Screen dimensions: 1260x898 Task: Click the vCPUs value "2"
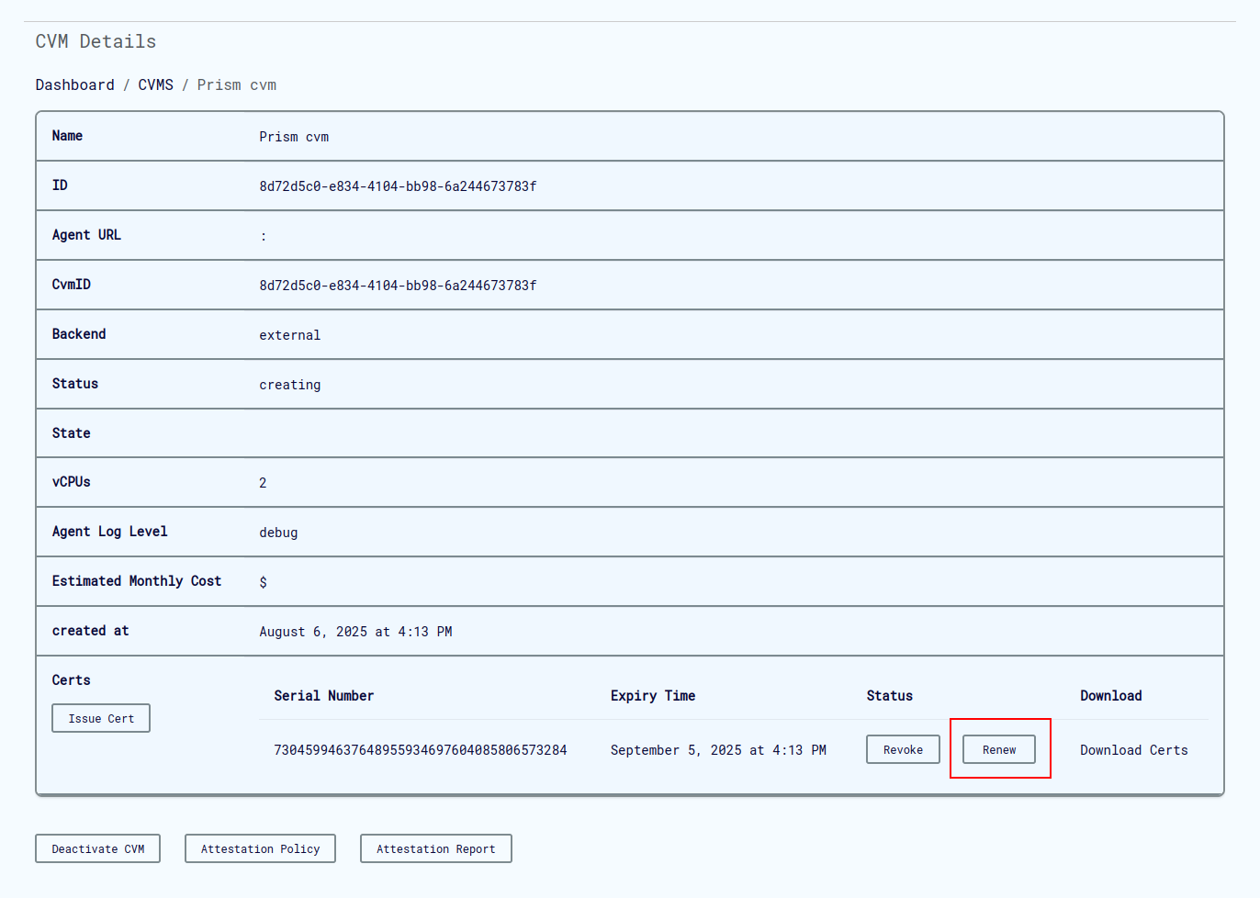(x=263, y=483)
